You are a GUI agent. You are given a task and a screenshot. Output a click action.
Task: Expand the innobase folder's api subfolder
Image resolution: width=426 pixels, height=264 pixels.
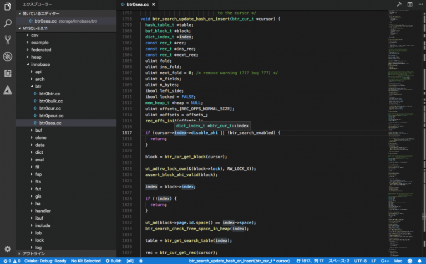click(38, 72)
